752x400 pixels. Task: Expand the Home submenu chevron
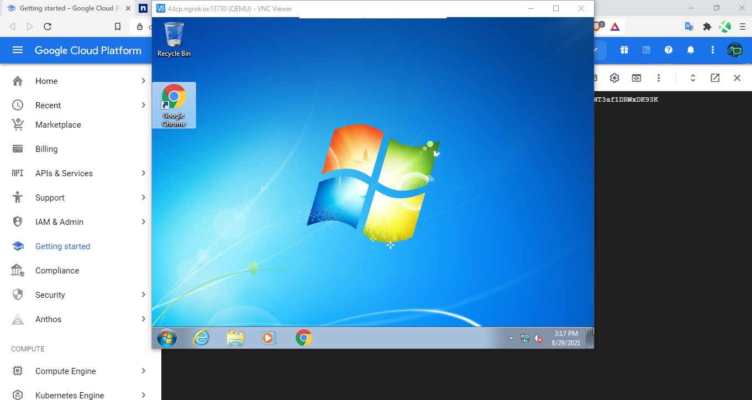click(144, 81)
